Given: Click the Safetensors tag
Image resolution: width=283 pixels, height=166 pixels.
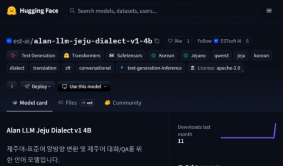Looking at the screenshot, I should [125, 56].
